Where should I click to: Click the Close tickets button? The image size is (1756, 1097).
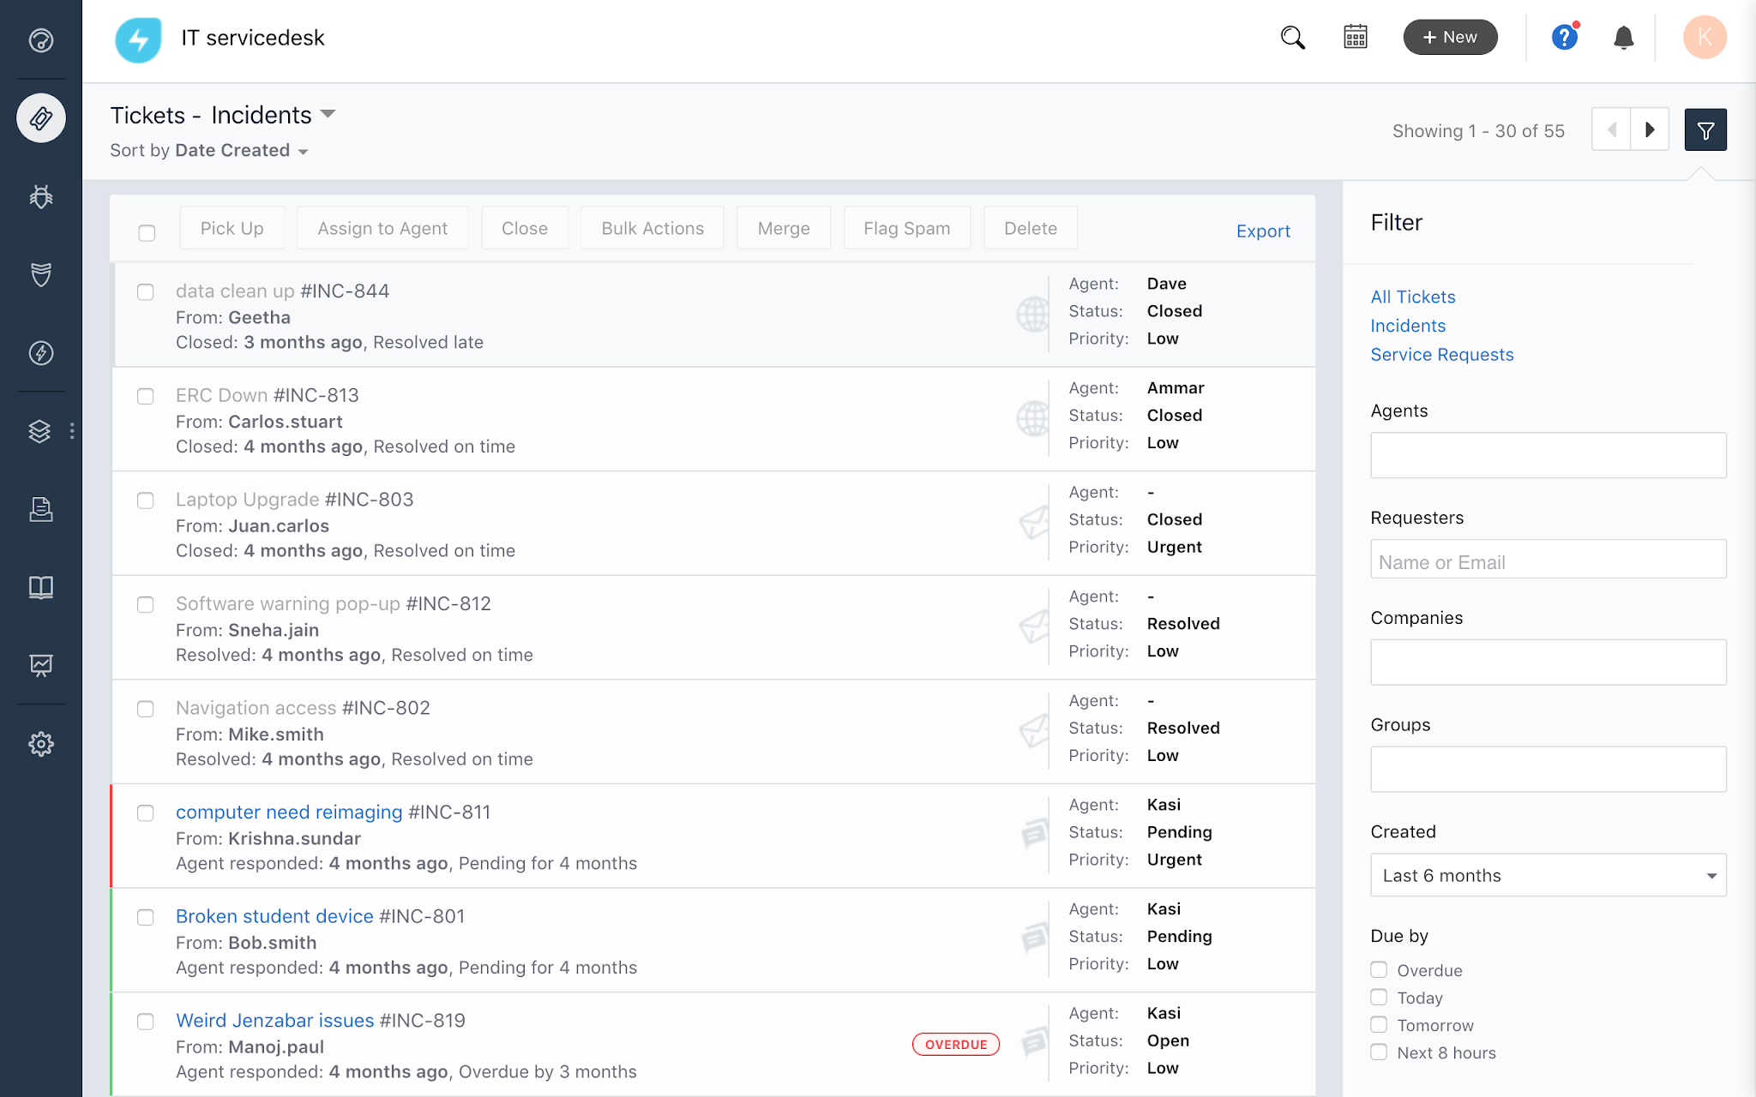point(525,228)
